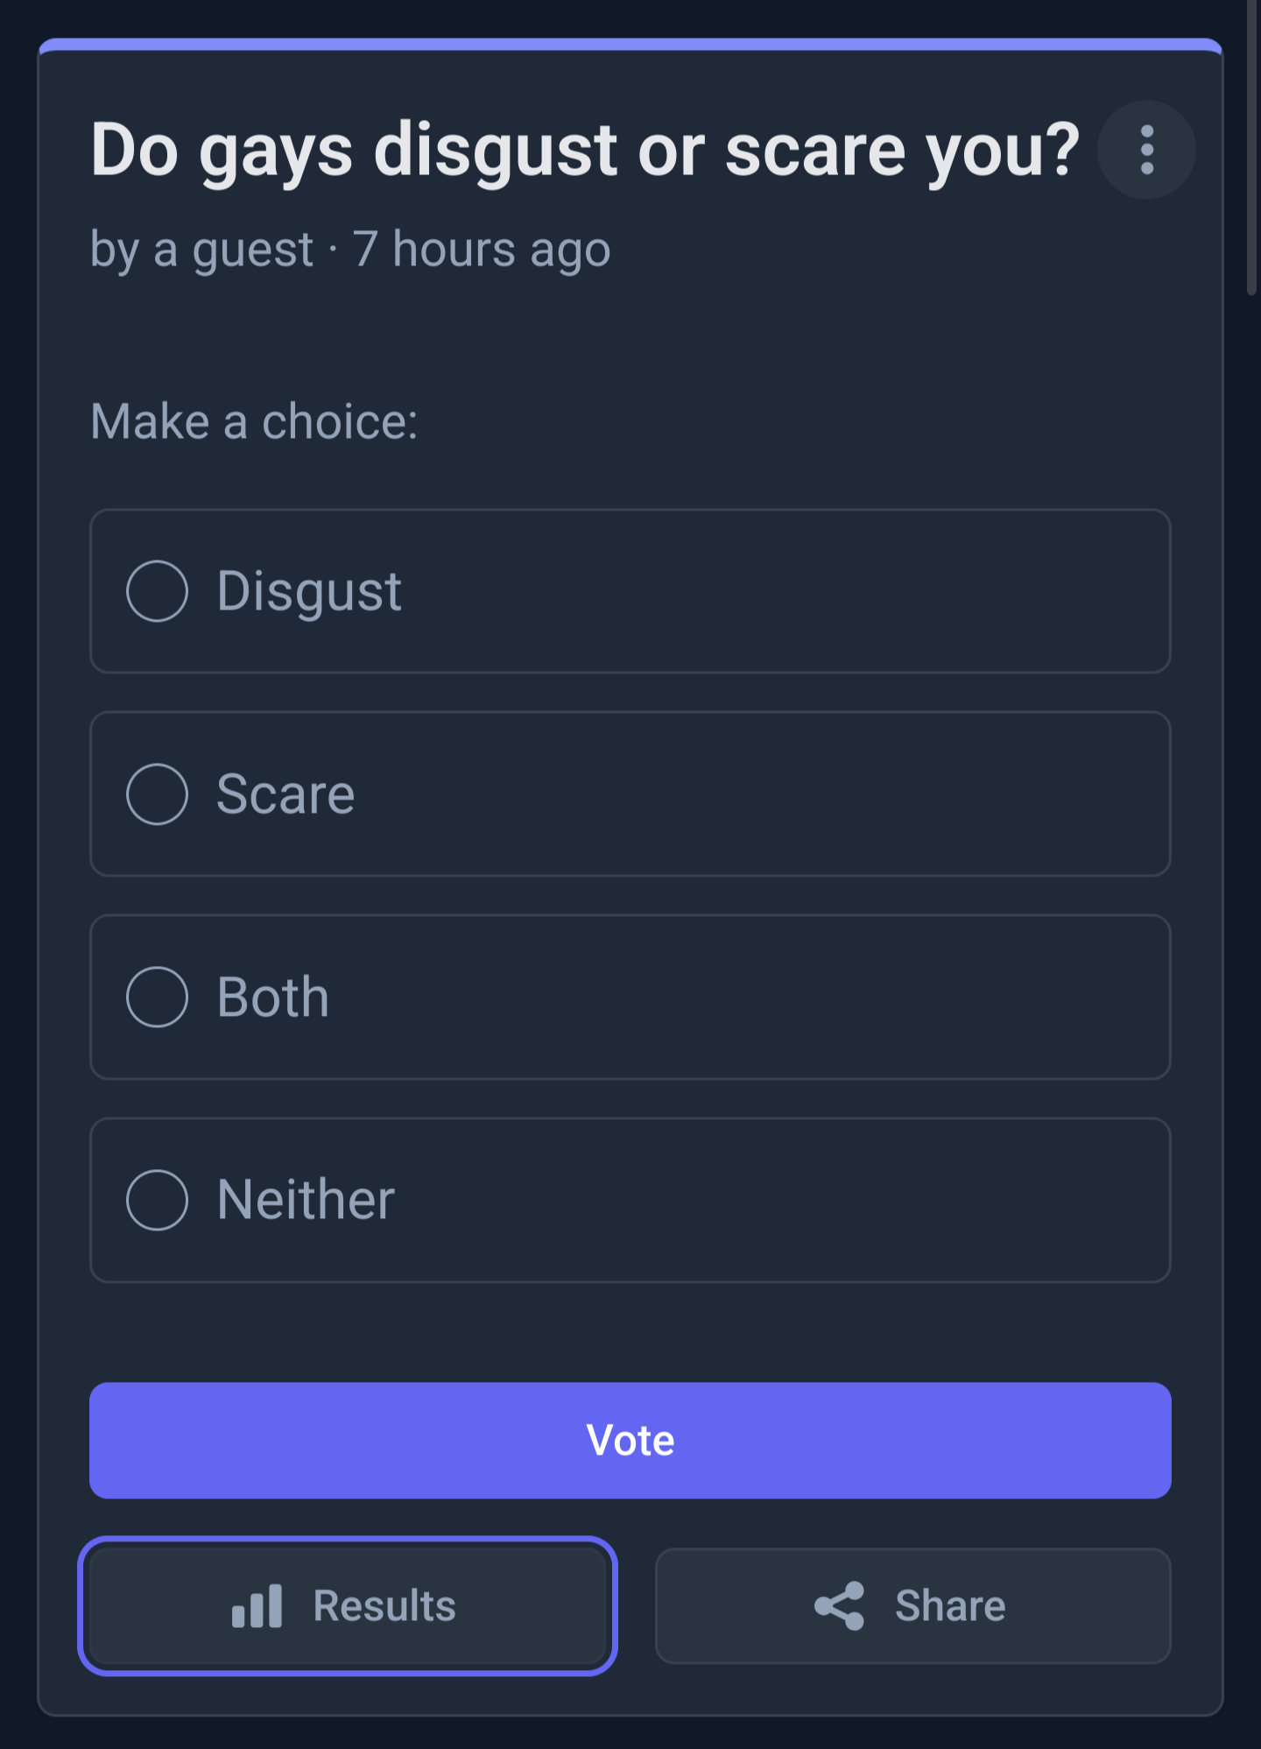Click the bar chart icon beside Results
The image size is (1261, 1749).
coord(257,1605)
